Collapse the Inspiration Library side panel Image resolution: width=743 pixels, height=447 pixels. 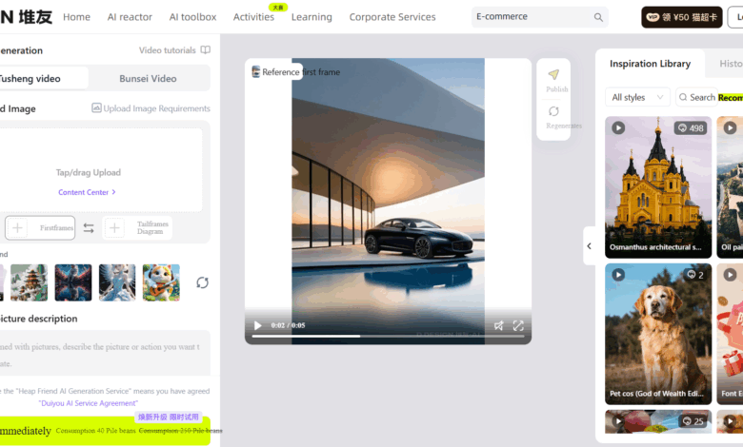[x=589, y=246]
